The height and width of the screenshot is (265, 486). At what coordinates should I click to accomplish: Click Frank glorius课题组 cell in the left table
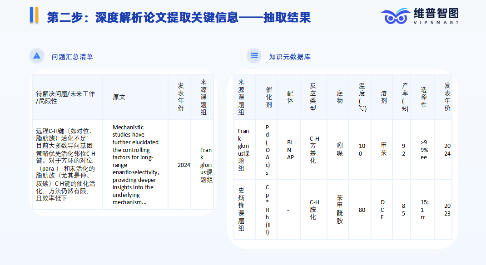(x=203, y=165)
